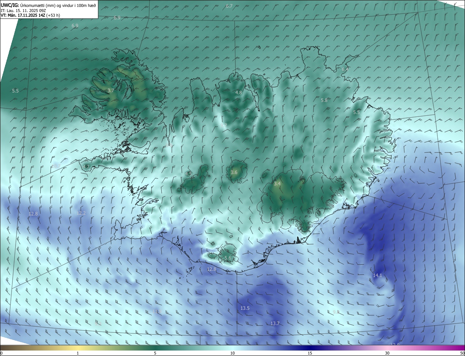
Task: Click the 10 tick label on the color scale
Action: pos(232,353)
